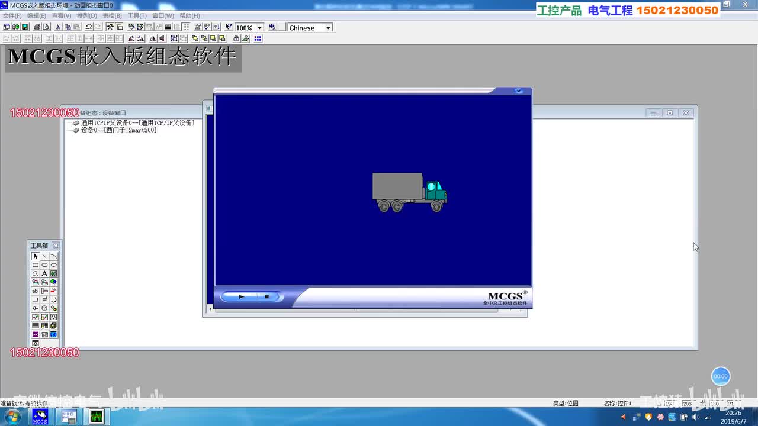Click the context help arrow icon

click(x=229, y=27)
